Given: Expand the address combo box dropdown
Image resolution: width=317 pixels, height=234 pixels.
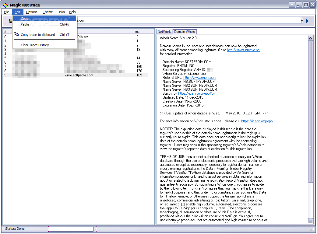Looking at the screenshot, I should (301, 20).
